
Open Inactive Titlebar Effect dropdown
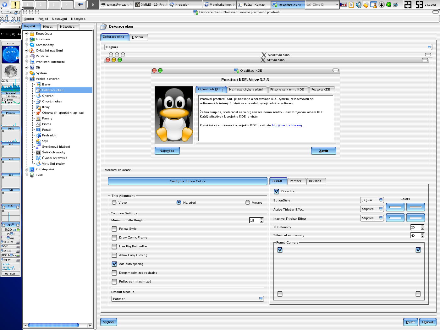(372, 218)
